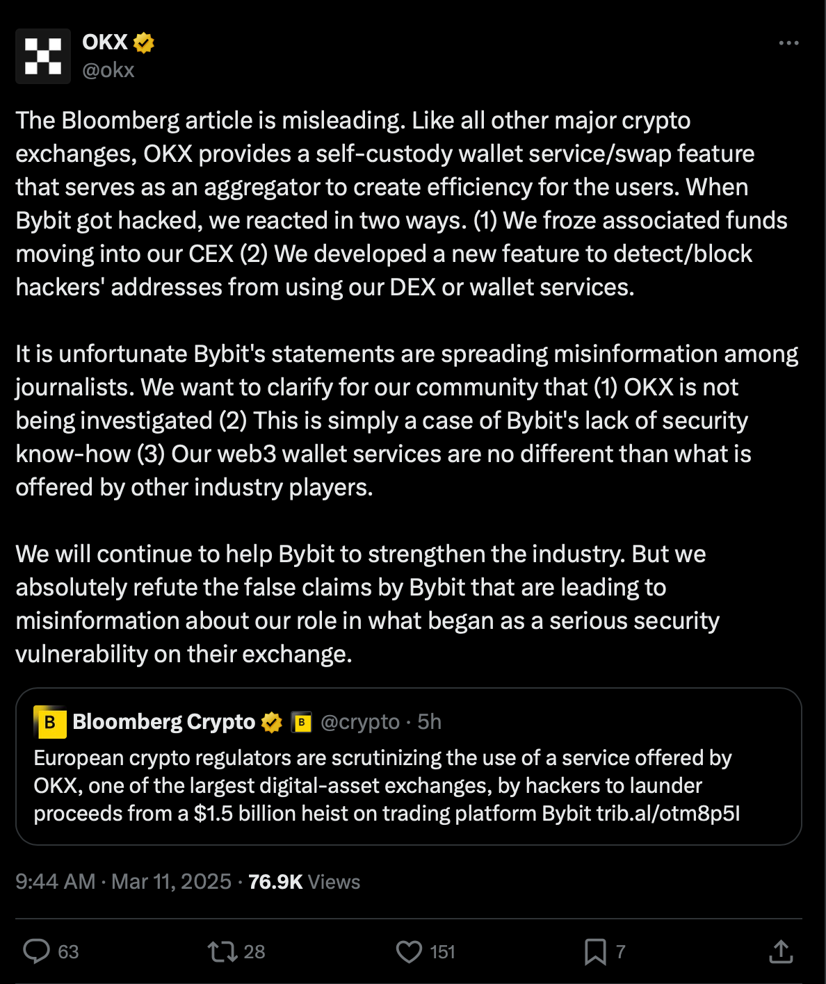Repost this tweet with arrows icon
826x984 pixels.
(x=222, y=951)
